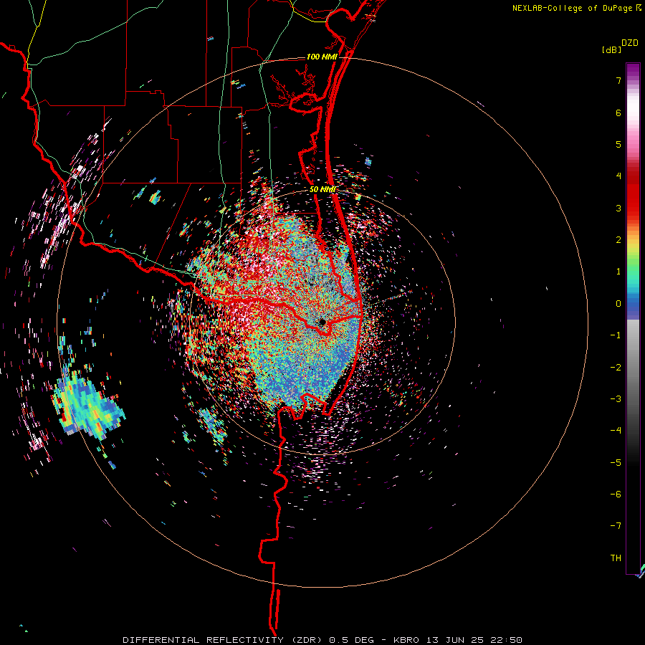645x645 pixels.
Task: Click the 100 NMI range ring label
Action: 322,57
